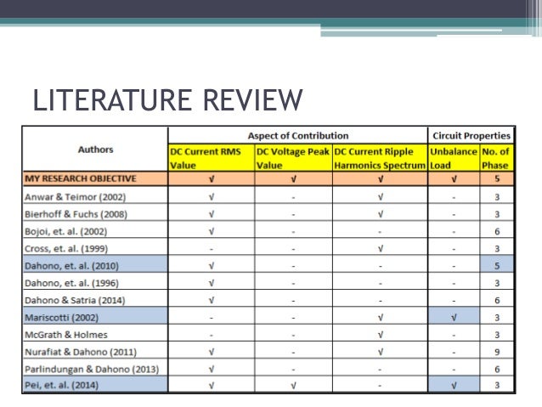Click the No. of Phase header cell
Image resolution: width=542 pixels, height=407 pixels.
click(x=497, y=158)
